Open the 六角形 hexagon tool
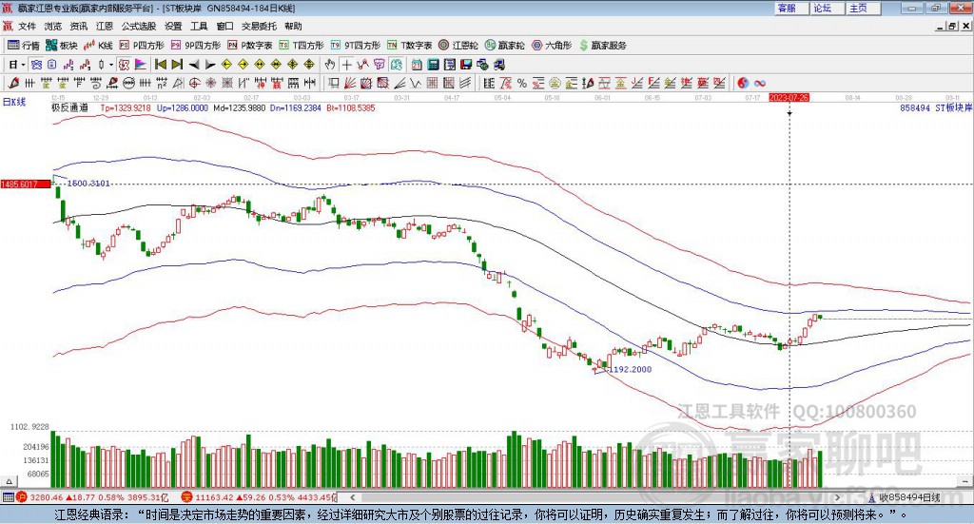The width and height of the screenshot is (974, 524). (551, 45)
